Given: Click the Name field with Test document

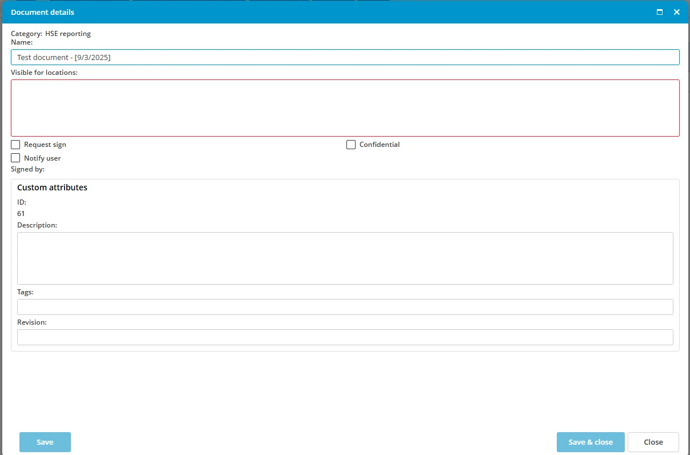Looking at the screenshot, I should 345,57.
